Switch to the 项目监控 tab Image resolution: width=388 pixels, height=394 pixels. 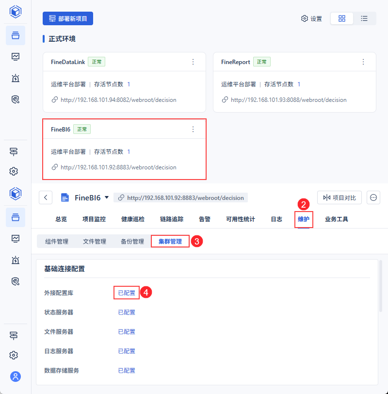[x=94, y=219]
